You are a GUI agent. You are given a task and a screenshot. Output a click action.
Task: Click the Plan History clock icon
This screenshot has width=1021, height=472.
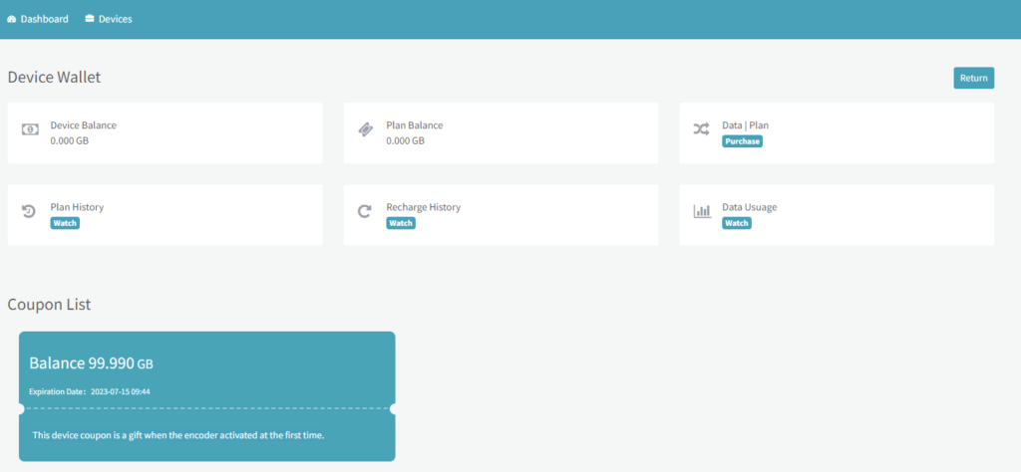pos(30,211)
